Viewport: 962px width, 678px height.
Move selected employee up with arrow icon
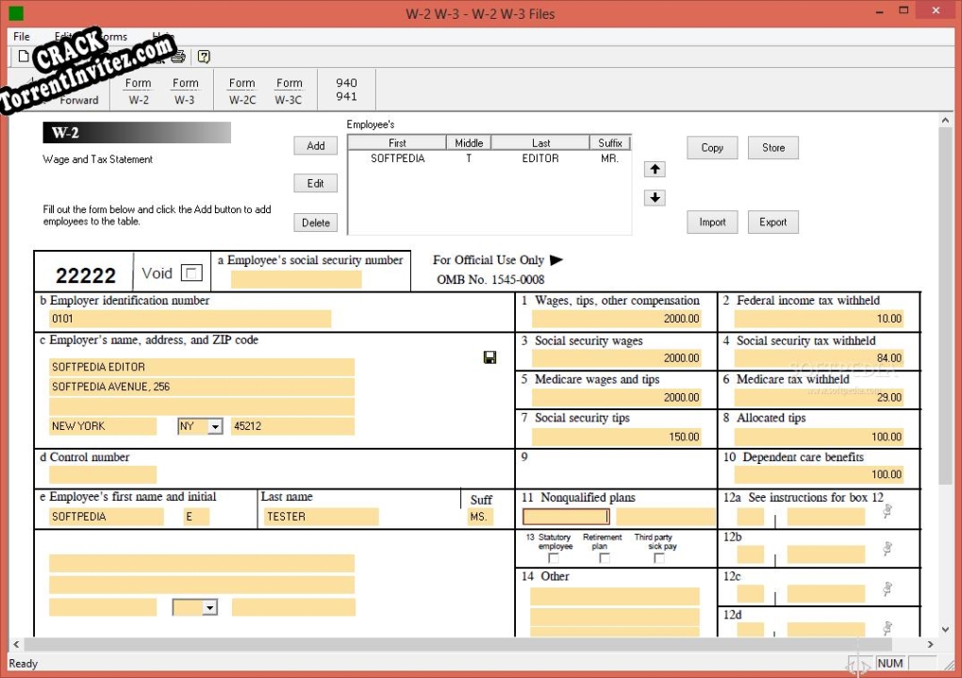click(654, 169)
